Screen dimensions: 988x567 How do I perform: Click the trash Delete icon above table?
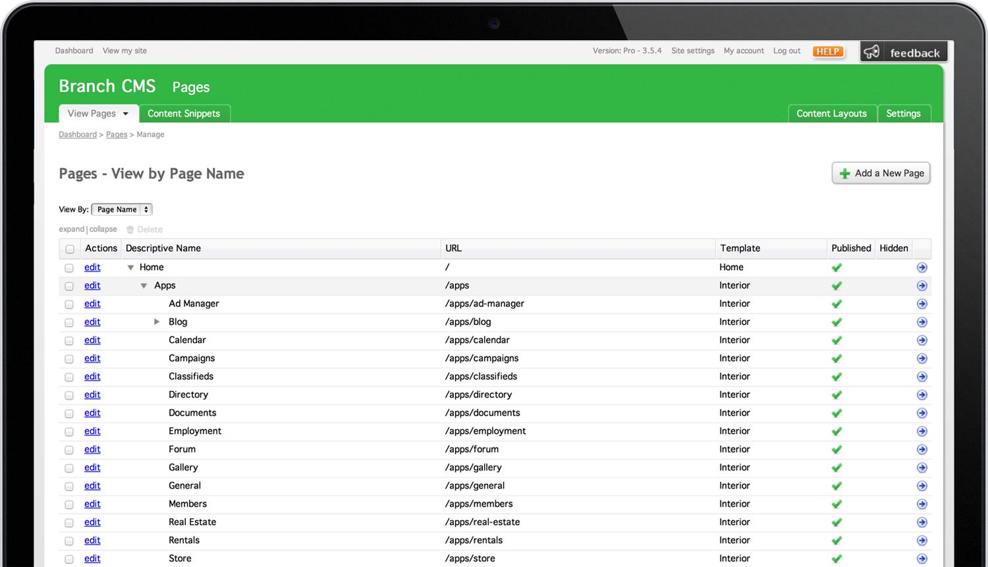[130, 230]
